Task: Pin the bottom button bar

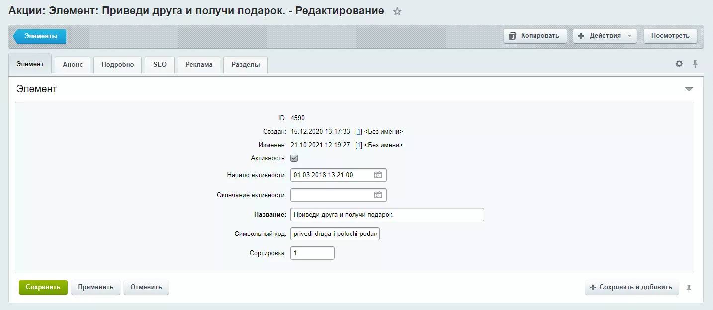Action: pos(689,288)
